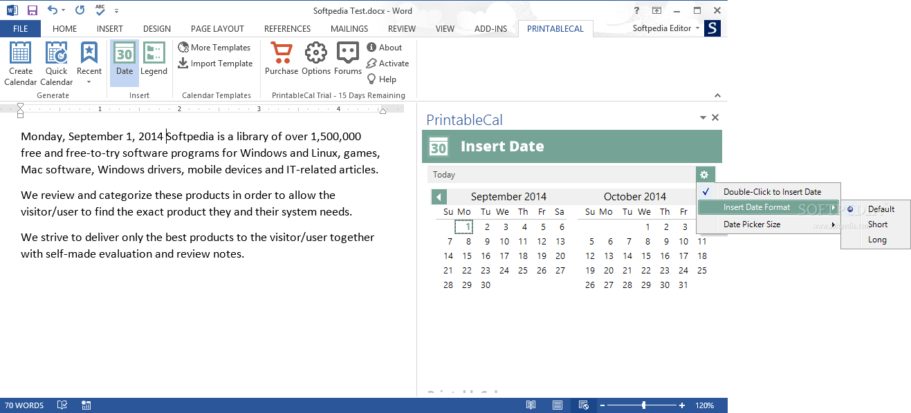
Task: Click the right indent marker on ruler
Action: click(x=382, y=111)
